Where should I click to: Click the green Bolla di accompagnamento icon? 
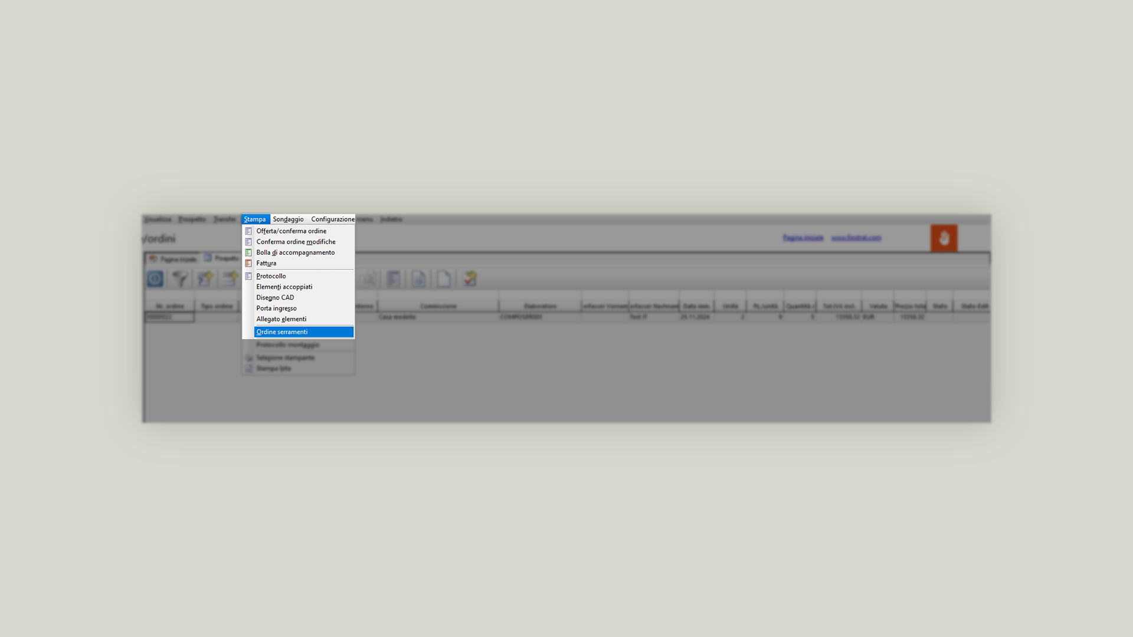(x=248, y=252)
